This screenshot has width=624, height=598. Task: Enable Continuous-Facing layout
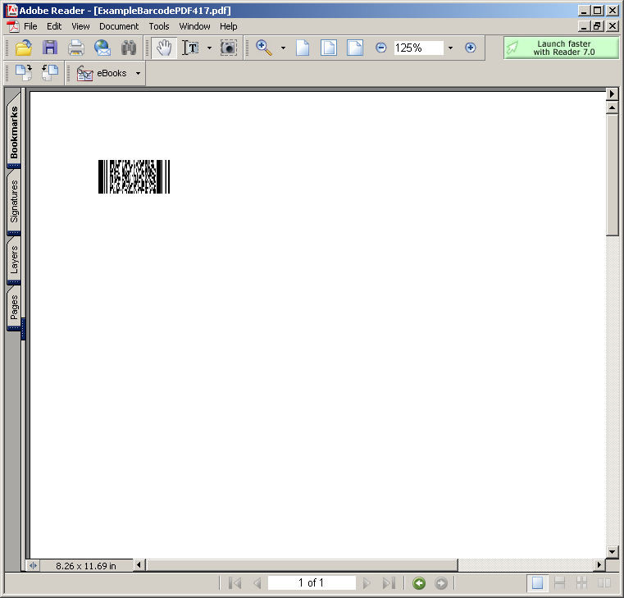point(582,583)
